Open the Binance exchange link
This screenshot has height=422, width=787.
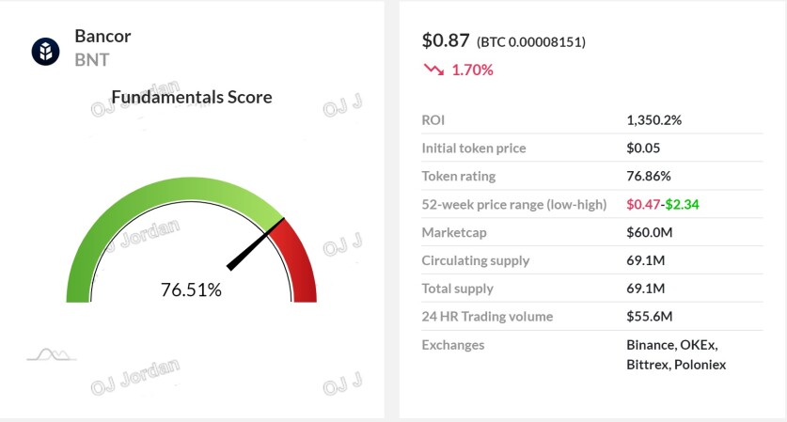coord(650,345)
